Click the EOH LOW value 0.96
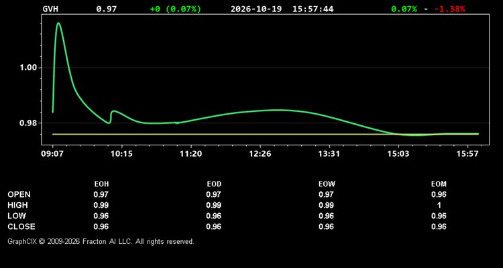Viewport: 503px width, 268px height. coord(101,216)
